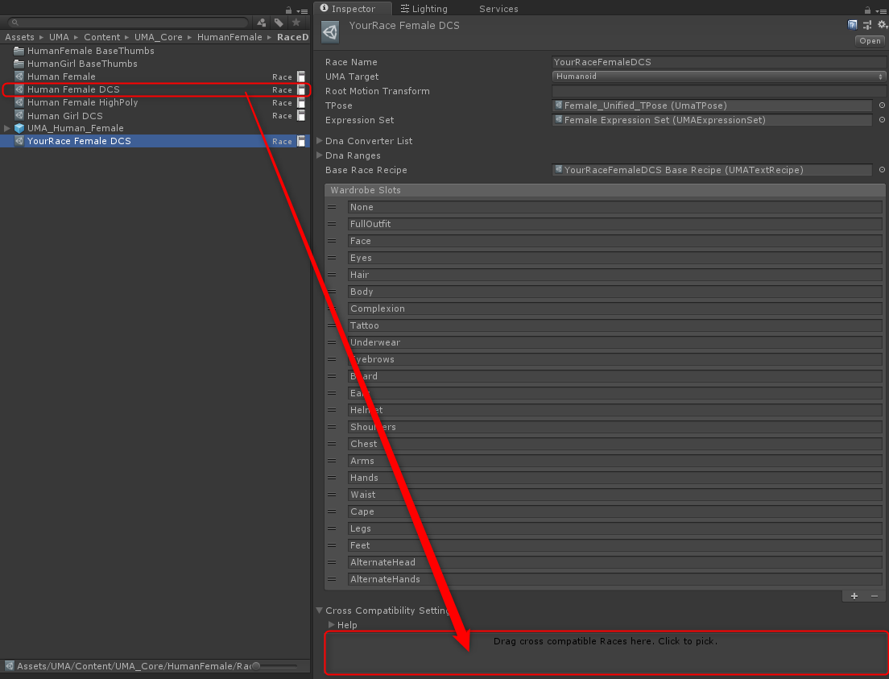Switch to the Services tab
889x679 pixels.
point(498,9)
